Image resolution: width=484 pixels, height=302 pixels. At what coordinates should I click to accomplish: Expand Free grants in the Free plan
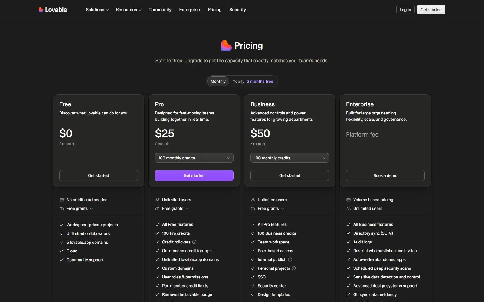[x=80, y=209]
